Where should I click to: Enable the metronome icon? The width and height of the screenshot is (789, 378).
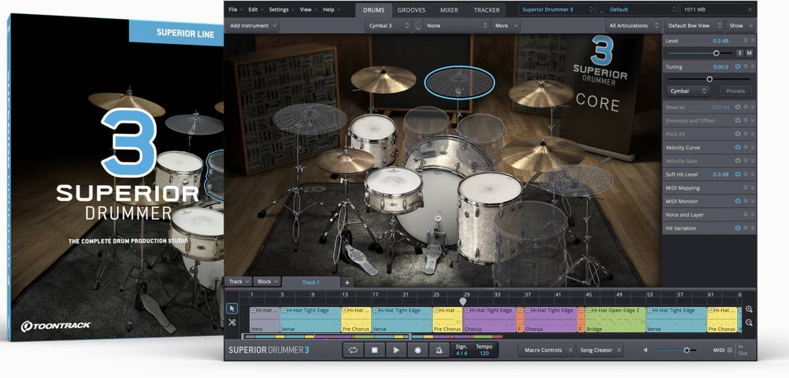[439, 350]
